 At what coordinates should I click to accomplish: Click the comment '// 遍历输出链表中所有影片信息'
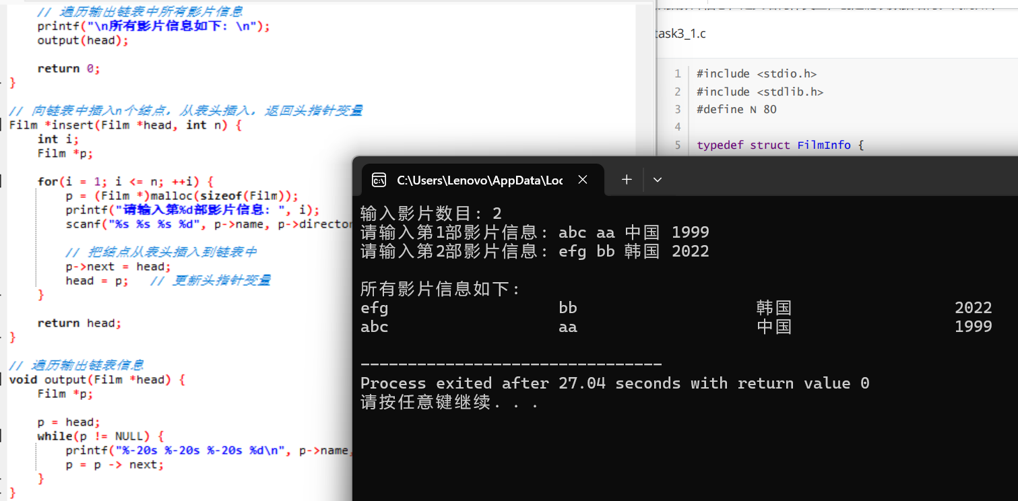(x=140, y=11)
